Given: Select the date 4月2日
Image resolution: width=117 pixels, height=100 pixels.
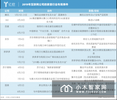Looking at the screenshot, I should [x=21, y=26].
